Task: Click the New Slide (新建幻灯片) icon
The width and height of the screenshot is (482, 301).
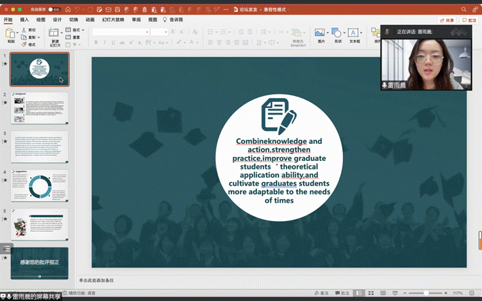Action: (54, 33)
